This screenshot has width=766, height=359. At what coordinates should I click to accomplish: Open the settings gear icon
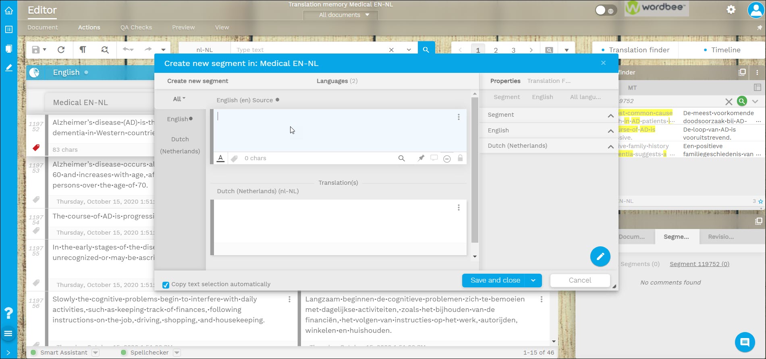point(731,10)
